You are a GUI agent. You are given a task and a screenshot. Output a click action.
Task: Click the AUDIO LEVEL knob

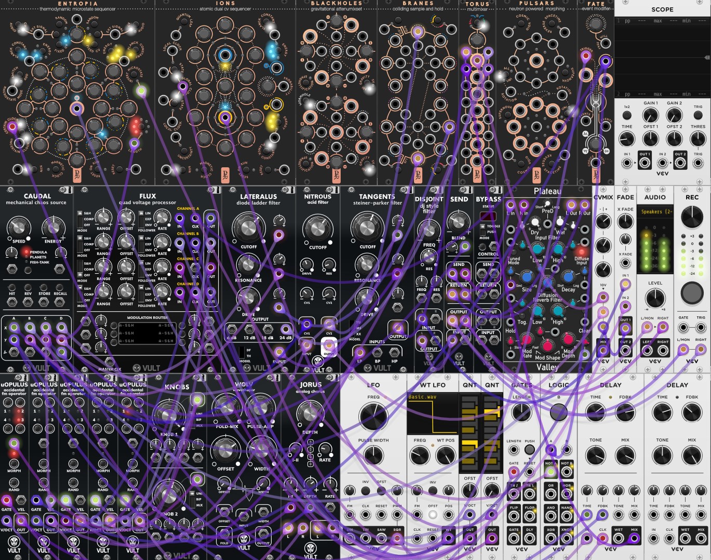tap(655, 298)
